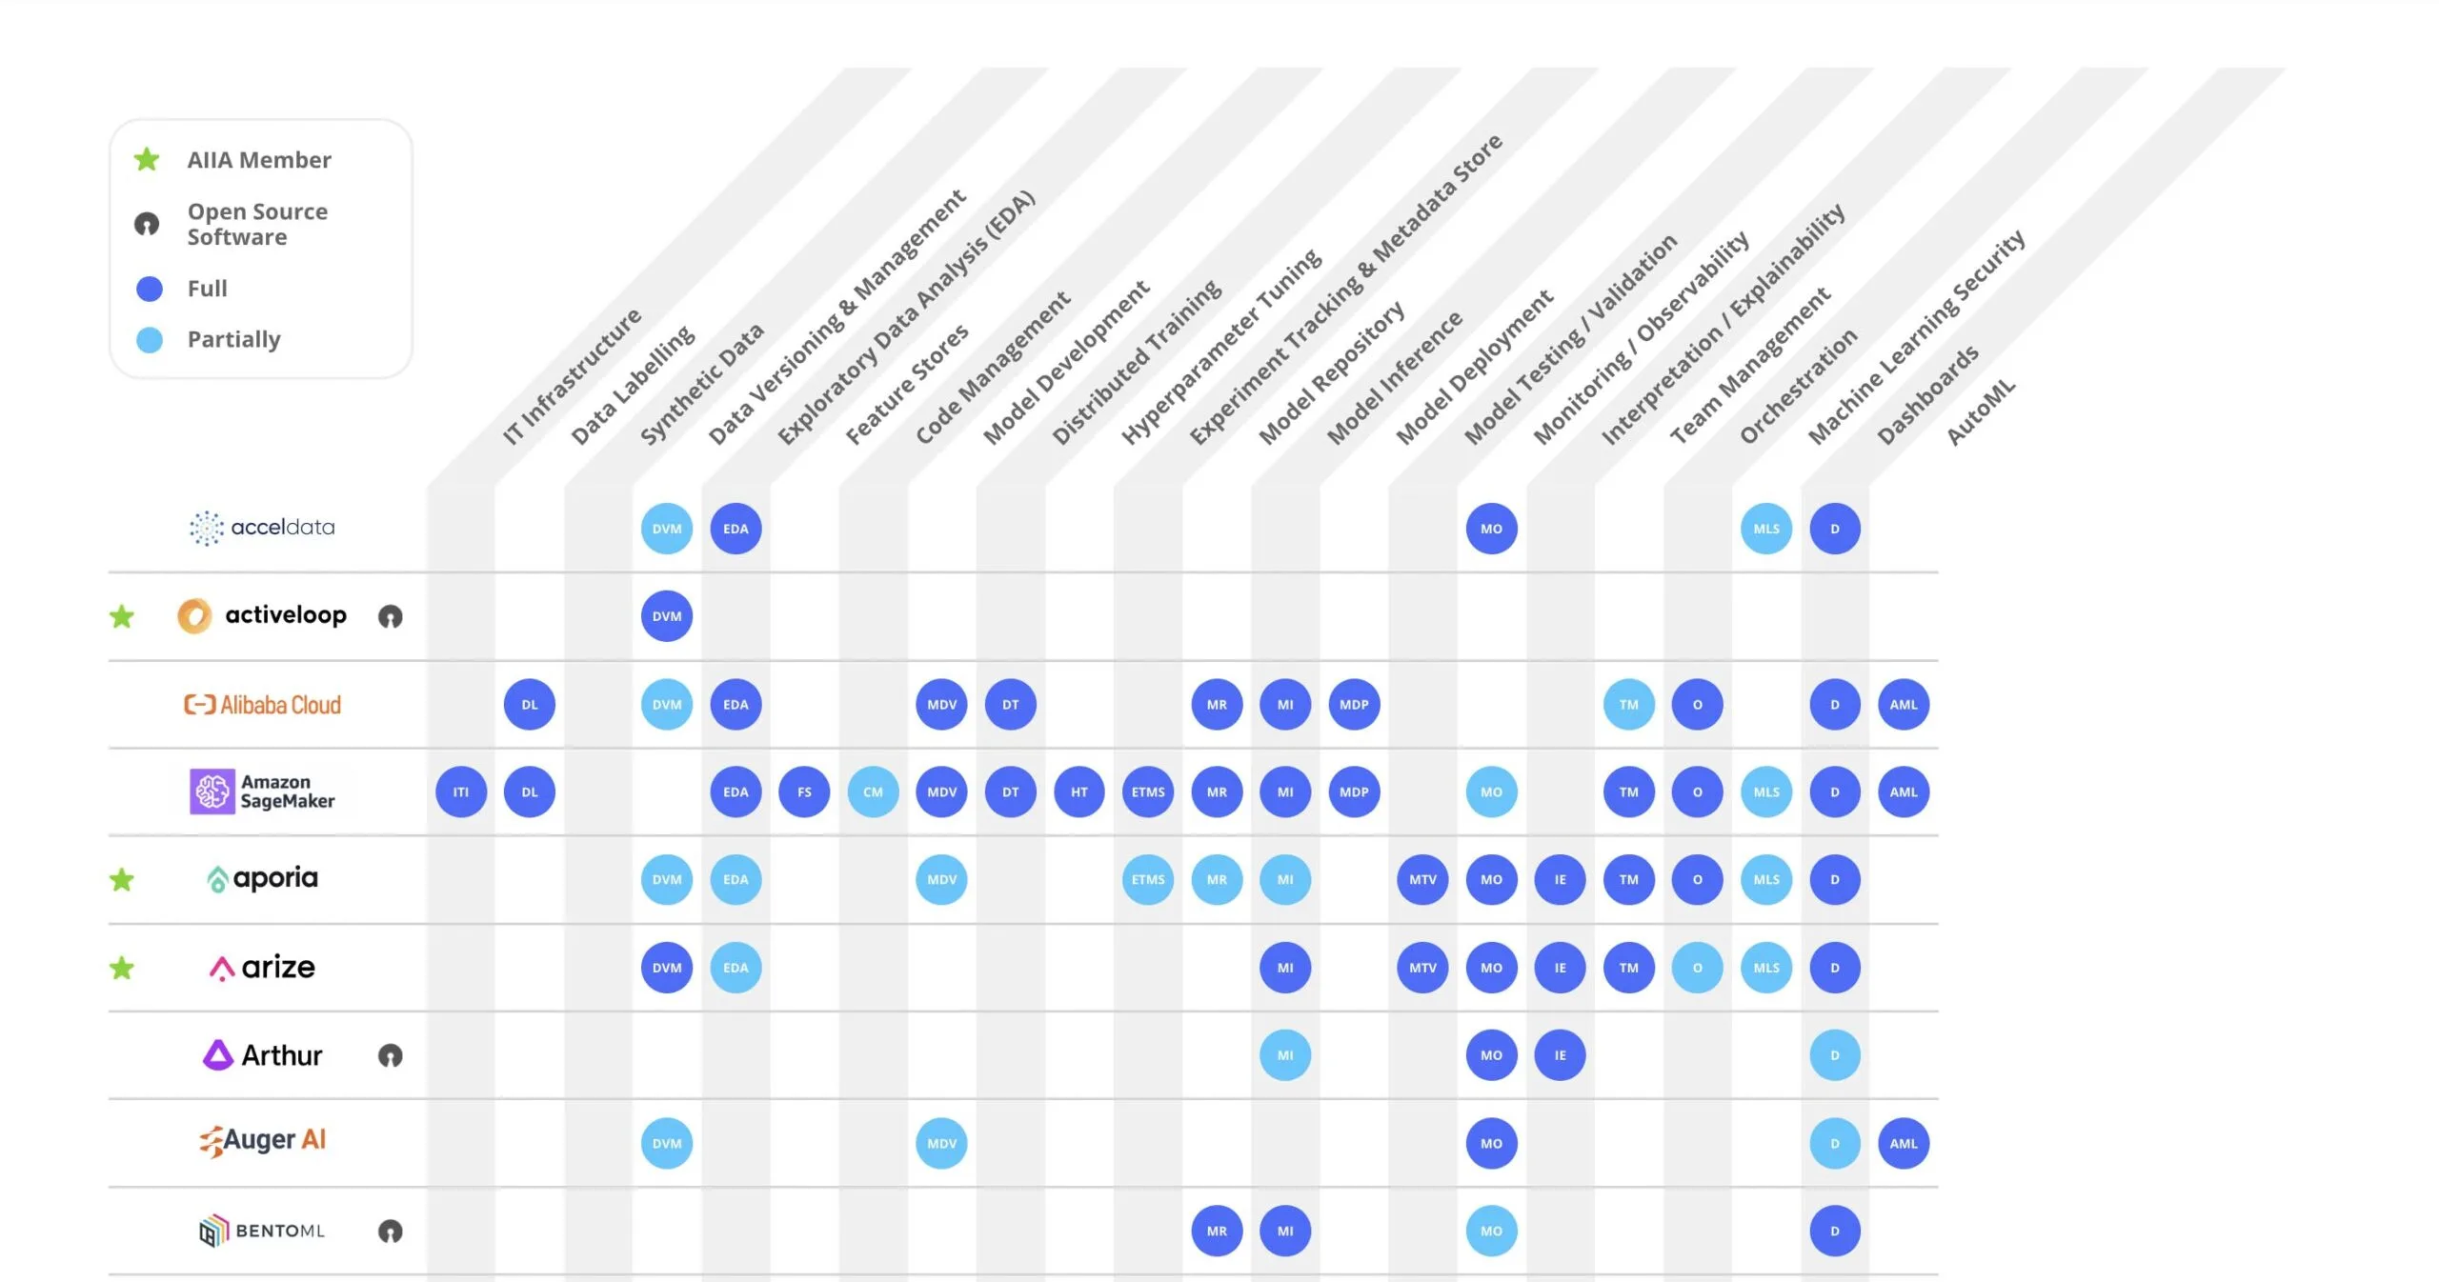Click the Acceldata DVM badge button

(665, 528)
